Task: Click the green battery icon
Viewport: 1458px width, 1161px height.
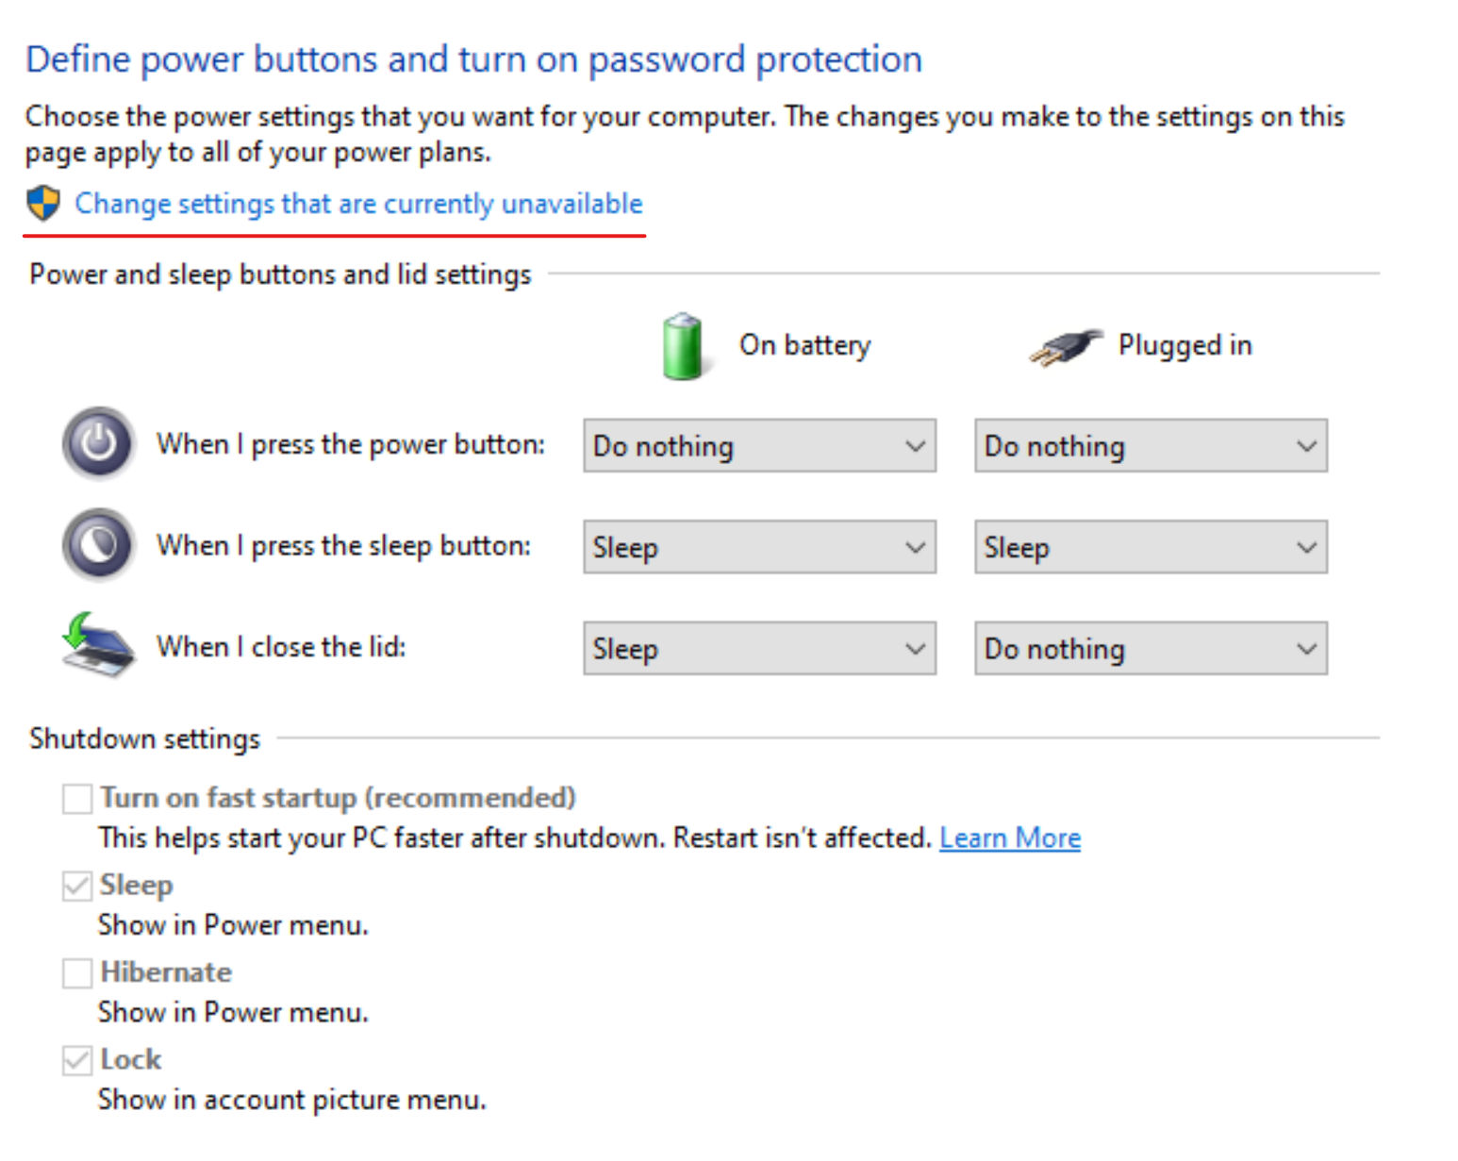Action: pos(681,346)
